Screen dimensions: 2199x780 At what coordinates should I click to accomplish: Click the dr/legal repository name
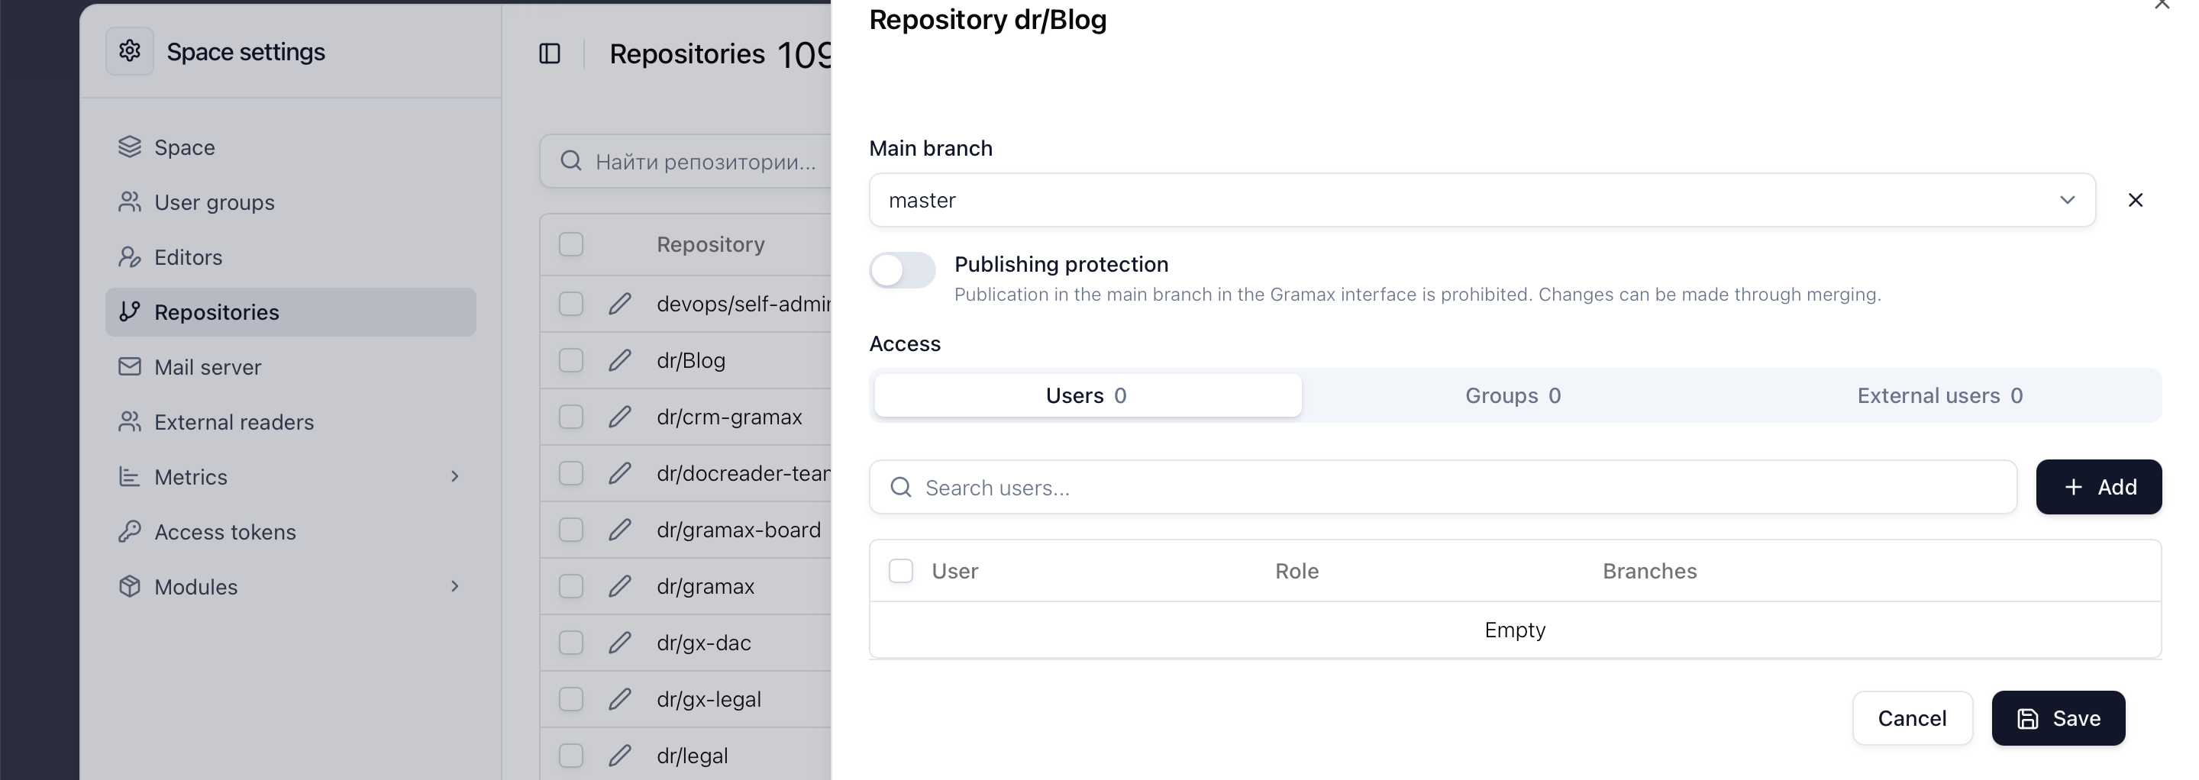point(693,756)
